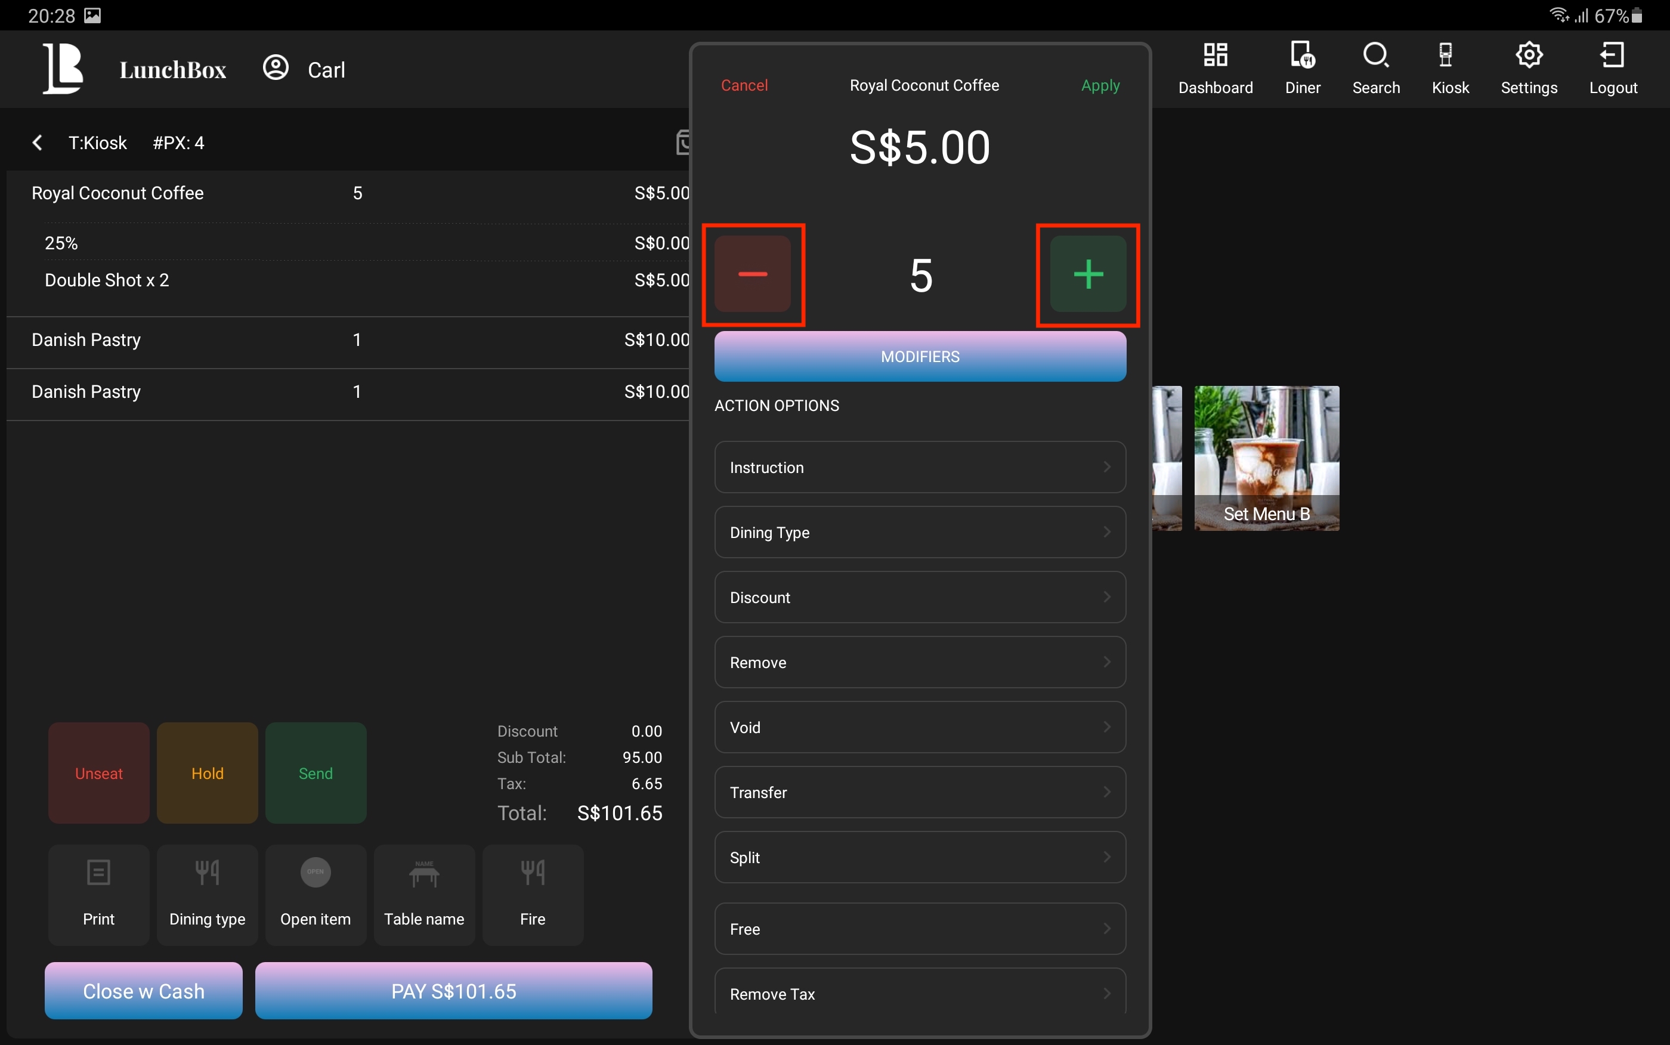The width and height of the screenshot is (1670, 1045).
Task: Click the Logout icon
Action: tap(1612, 55)
